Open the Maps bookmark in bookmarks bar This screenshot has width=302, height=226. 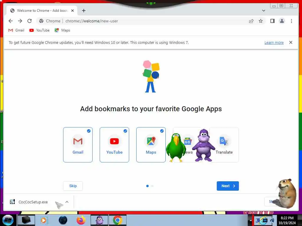(x=62, y=30)
